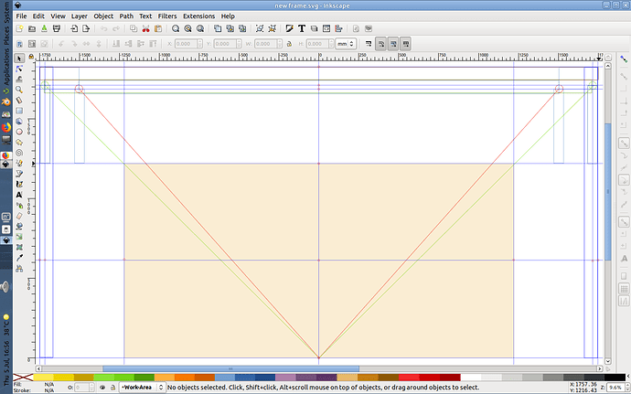
Task: Click the Cut scissors icon
Action: (147, 29)
